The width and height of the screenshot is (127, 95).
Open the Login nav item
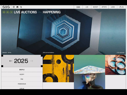tap(113, 7)
